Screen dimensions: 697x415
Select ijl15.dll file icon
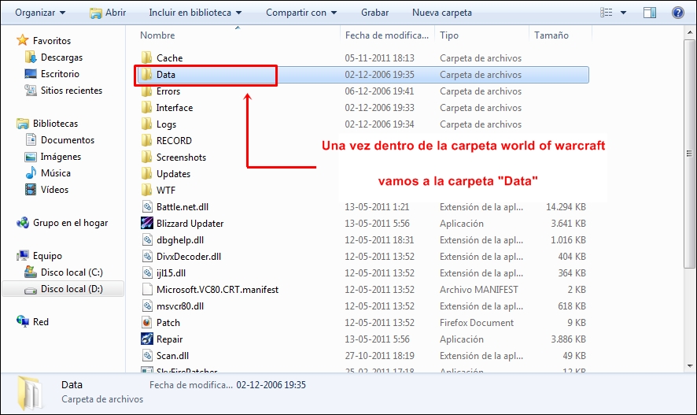coord(147,272)
